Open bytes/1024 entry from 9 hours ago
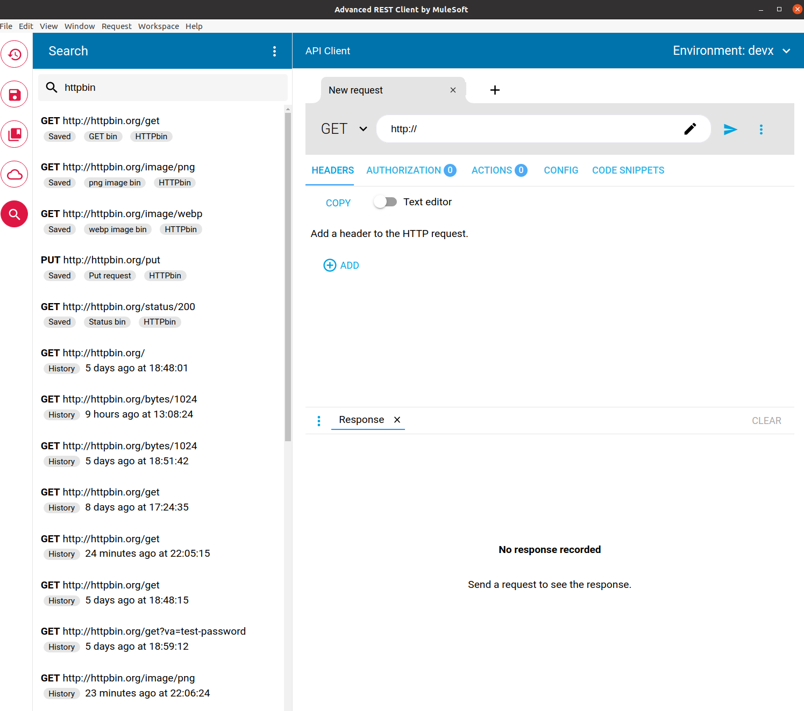Viewport: 804px width, 711px height. tap(159, 406)
